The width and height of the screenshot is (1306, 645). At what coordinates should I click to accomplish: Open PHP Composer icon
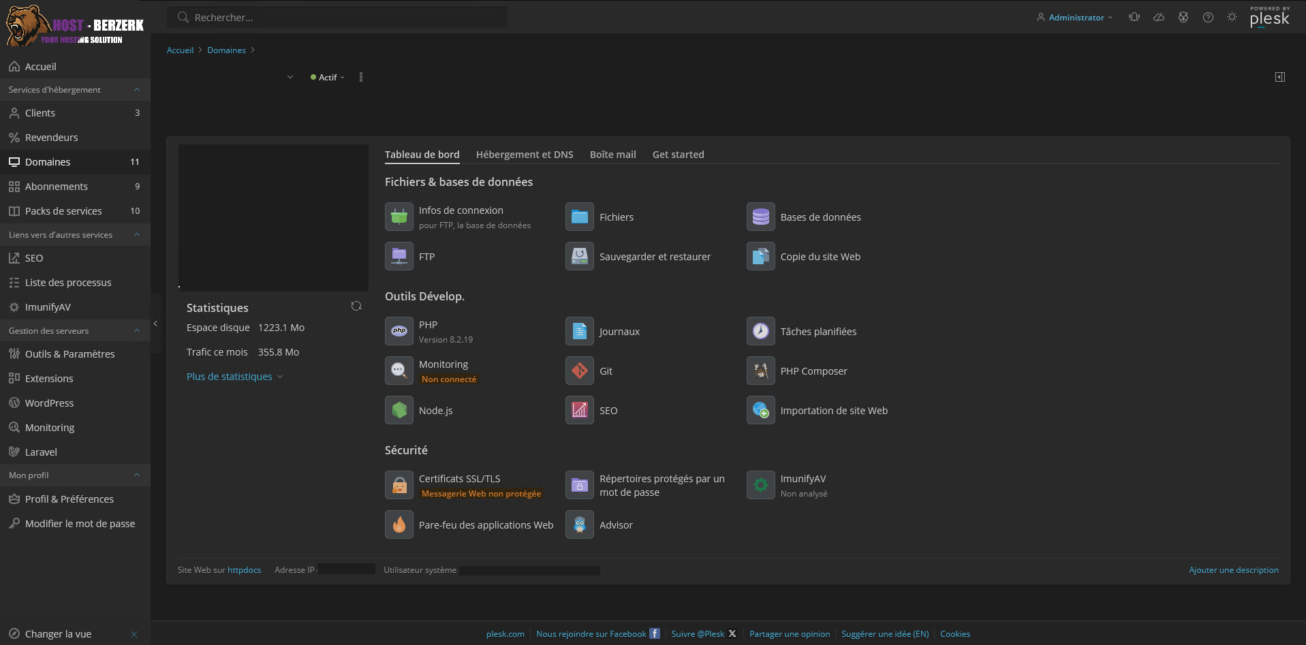tap(761, 371)
